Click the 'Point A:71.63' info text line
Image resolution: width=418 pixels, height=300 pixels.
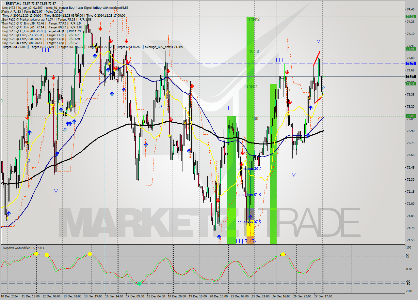click(x=33, y=11)
